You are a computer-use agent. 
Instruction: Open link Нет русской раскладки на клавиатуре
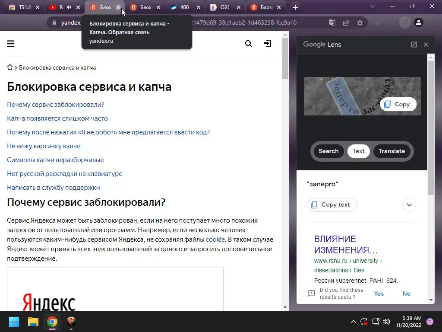pyautogui.click(x=65, y=174)
